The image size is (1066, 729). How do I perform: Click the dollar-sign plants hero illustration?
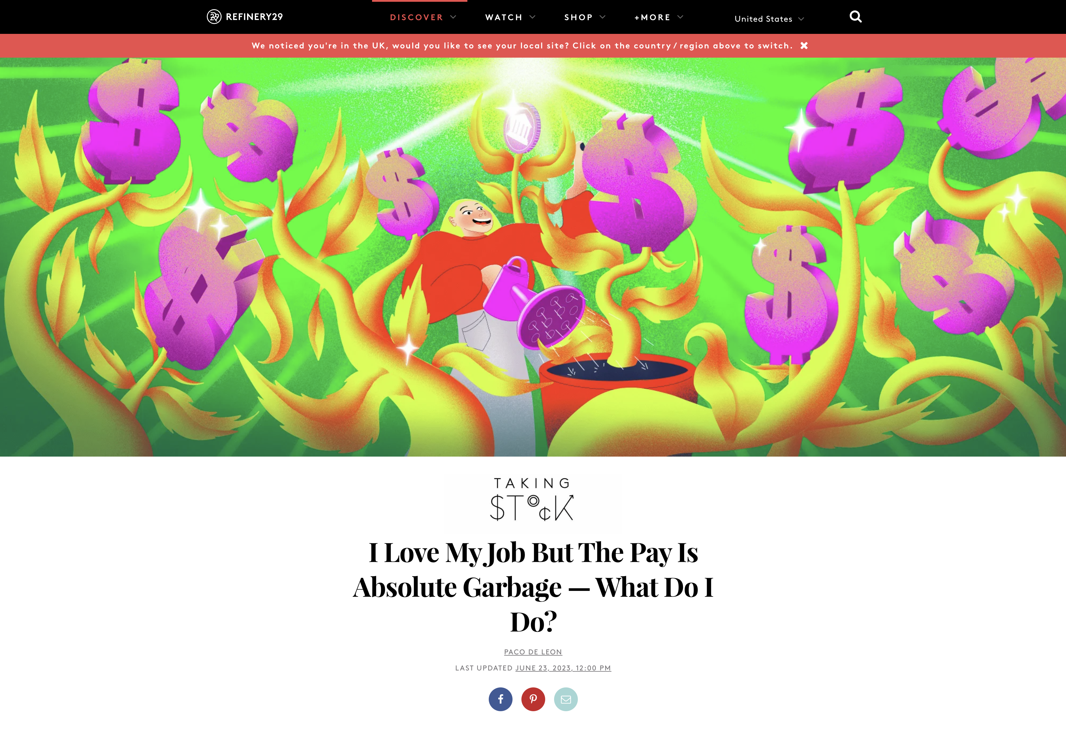[x=533, y=257]
